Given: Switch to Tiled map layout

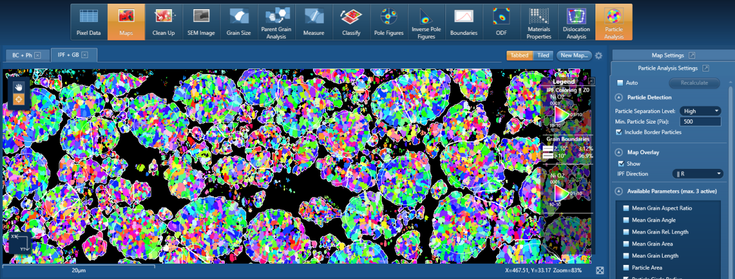Looking at the screenshot, I should (x=543, y=55).
